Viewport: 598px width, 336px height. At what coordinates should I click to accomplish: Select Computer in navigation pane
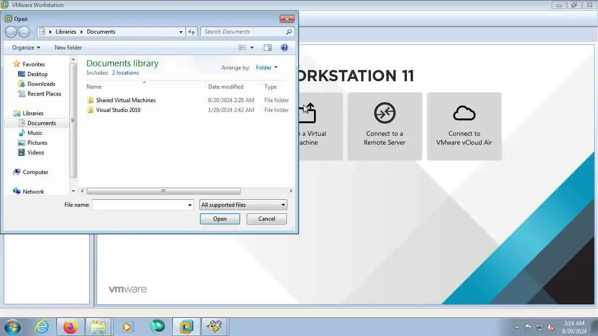pos(36,172)
